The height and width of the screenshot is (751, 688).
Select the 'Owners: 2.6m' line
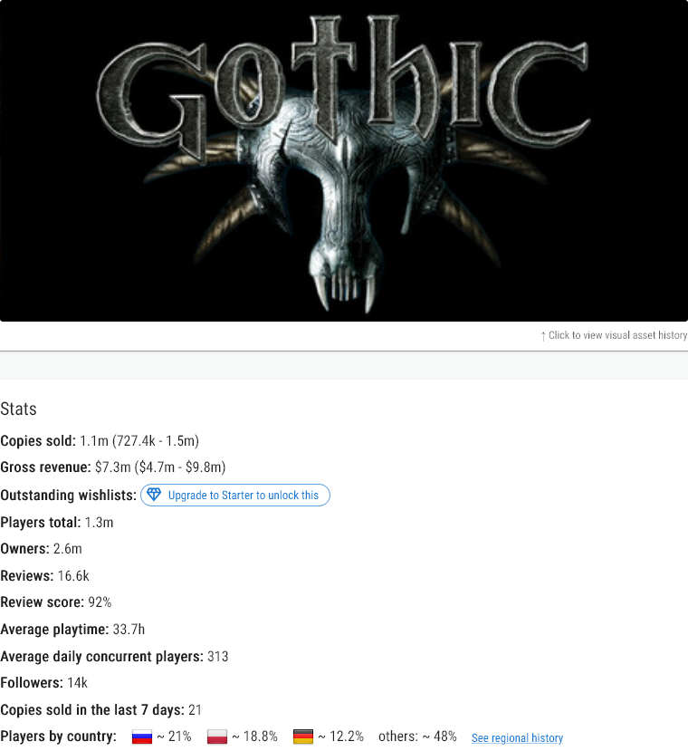click(41, 549)
